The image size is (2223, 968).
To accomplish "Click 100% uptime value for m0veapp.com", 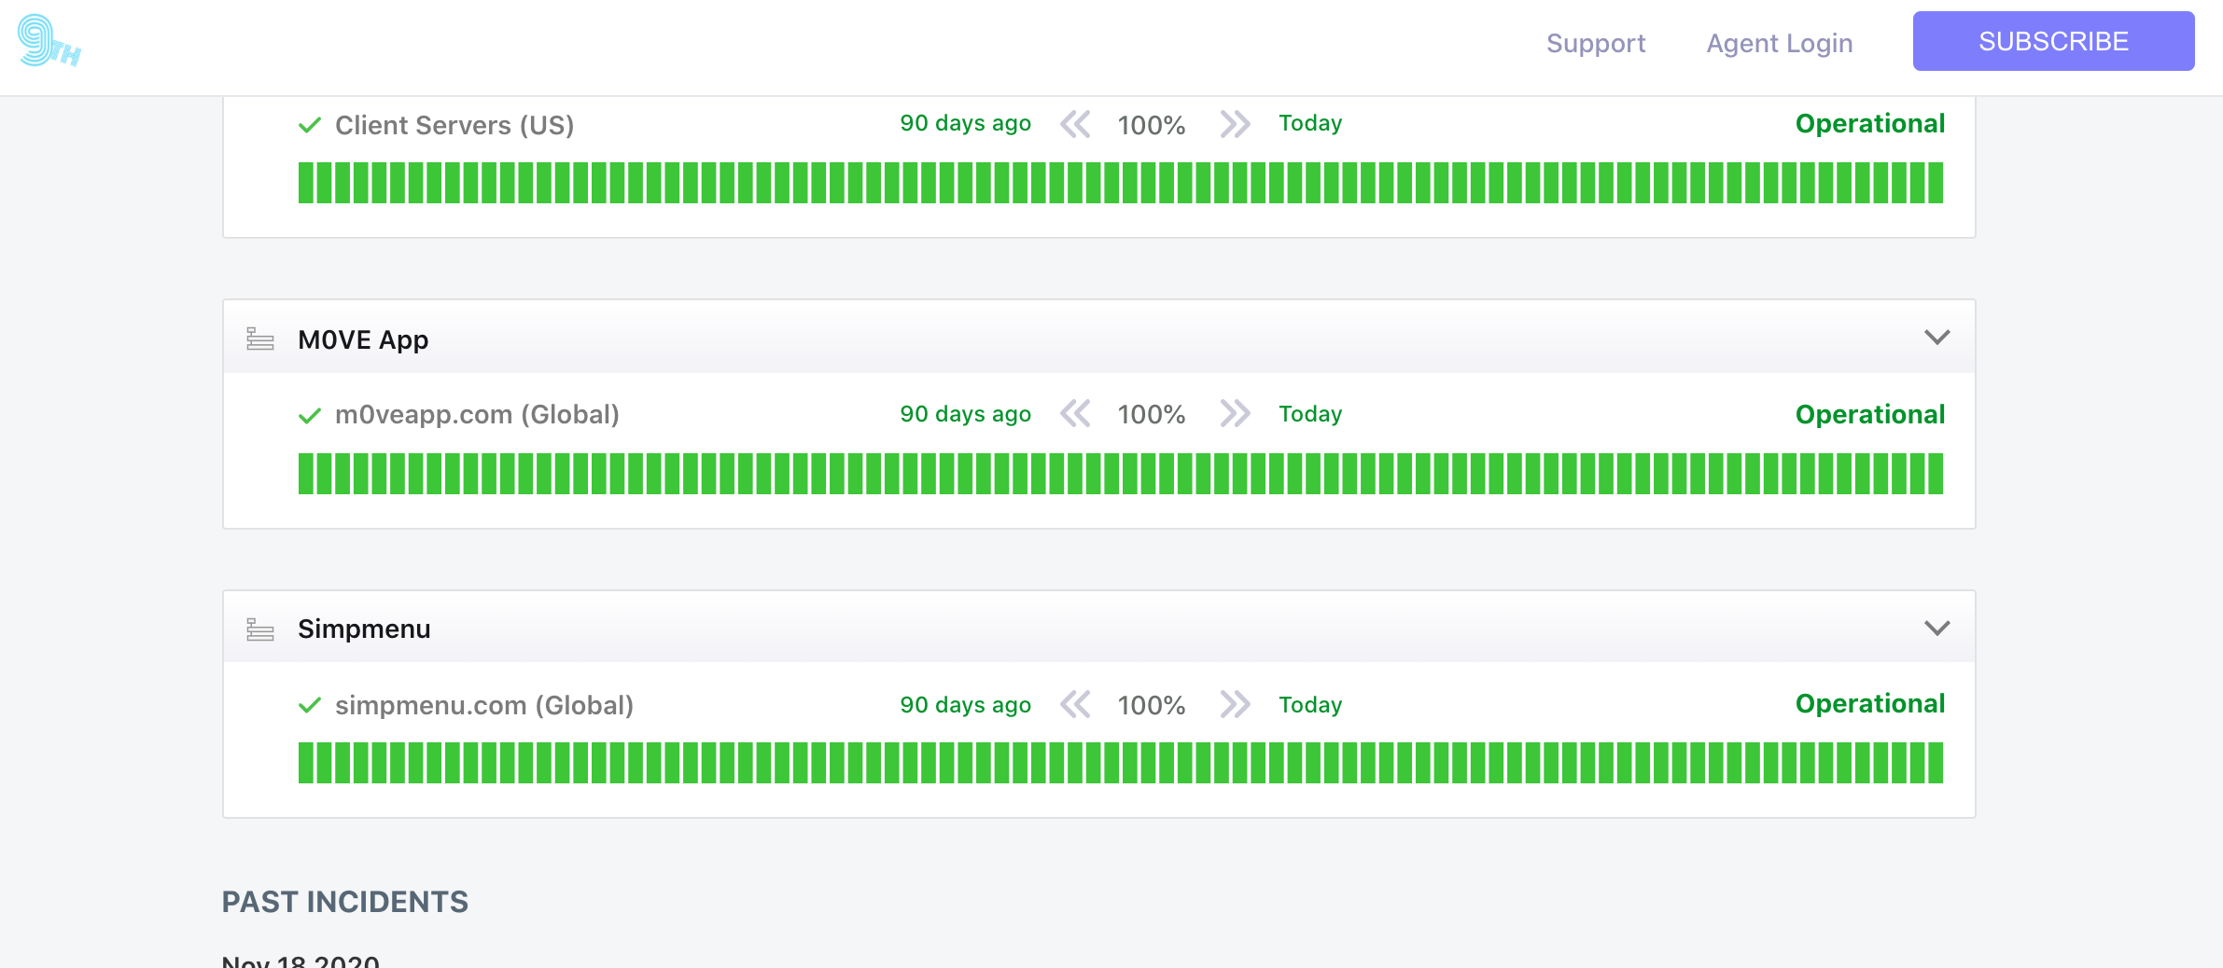I will pyautogui.click(x=1152, y=414).
